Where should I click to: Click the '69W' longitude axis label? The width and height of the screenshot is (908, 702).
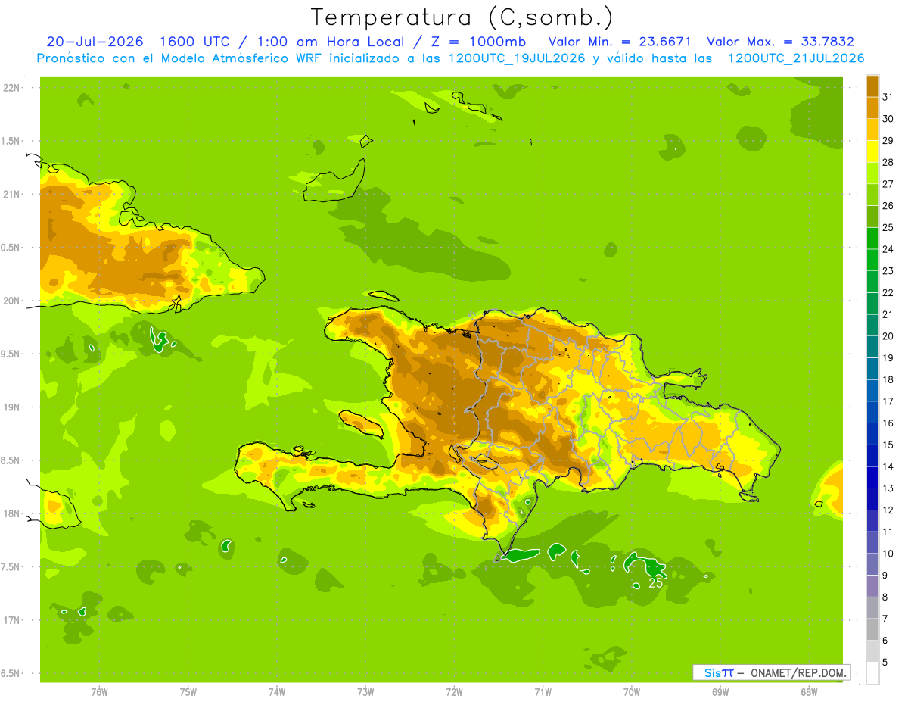pos(720,691)
